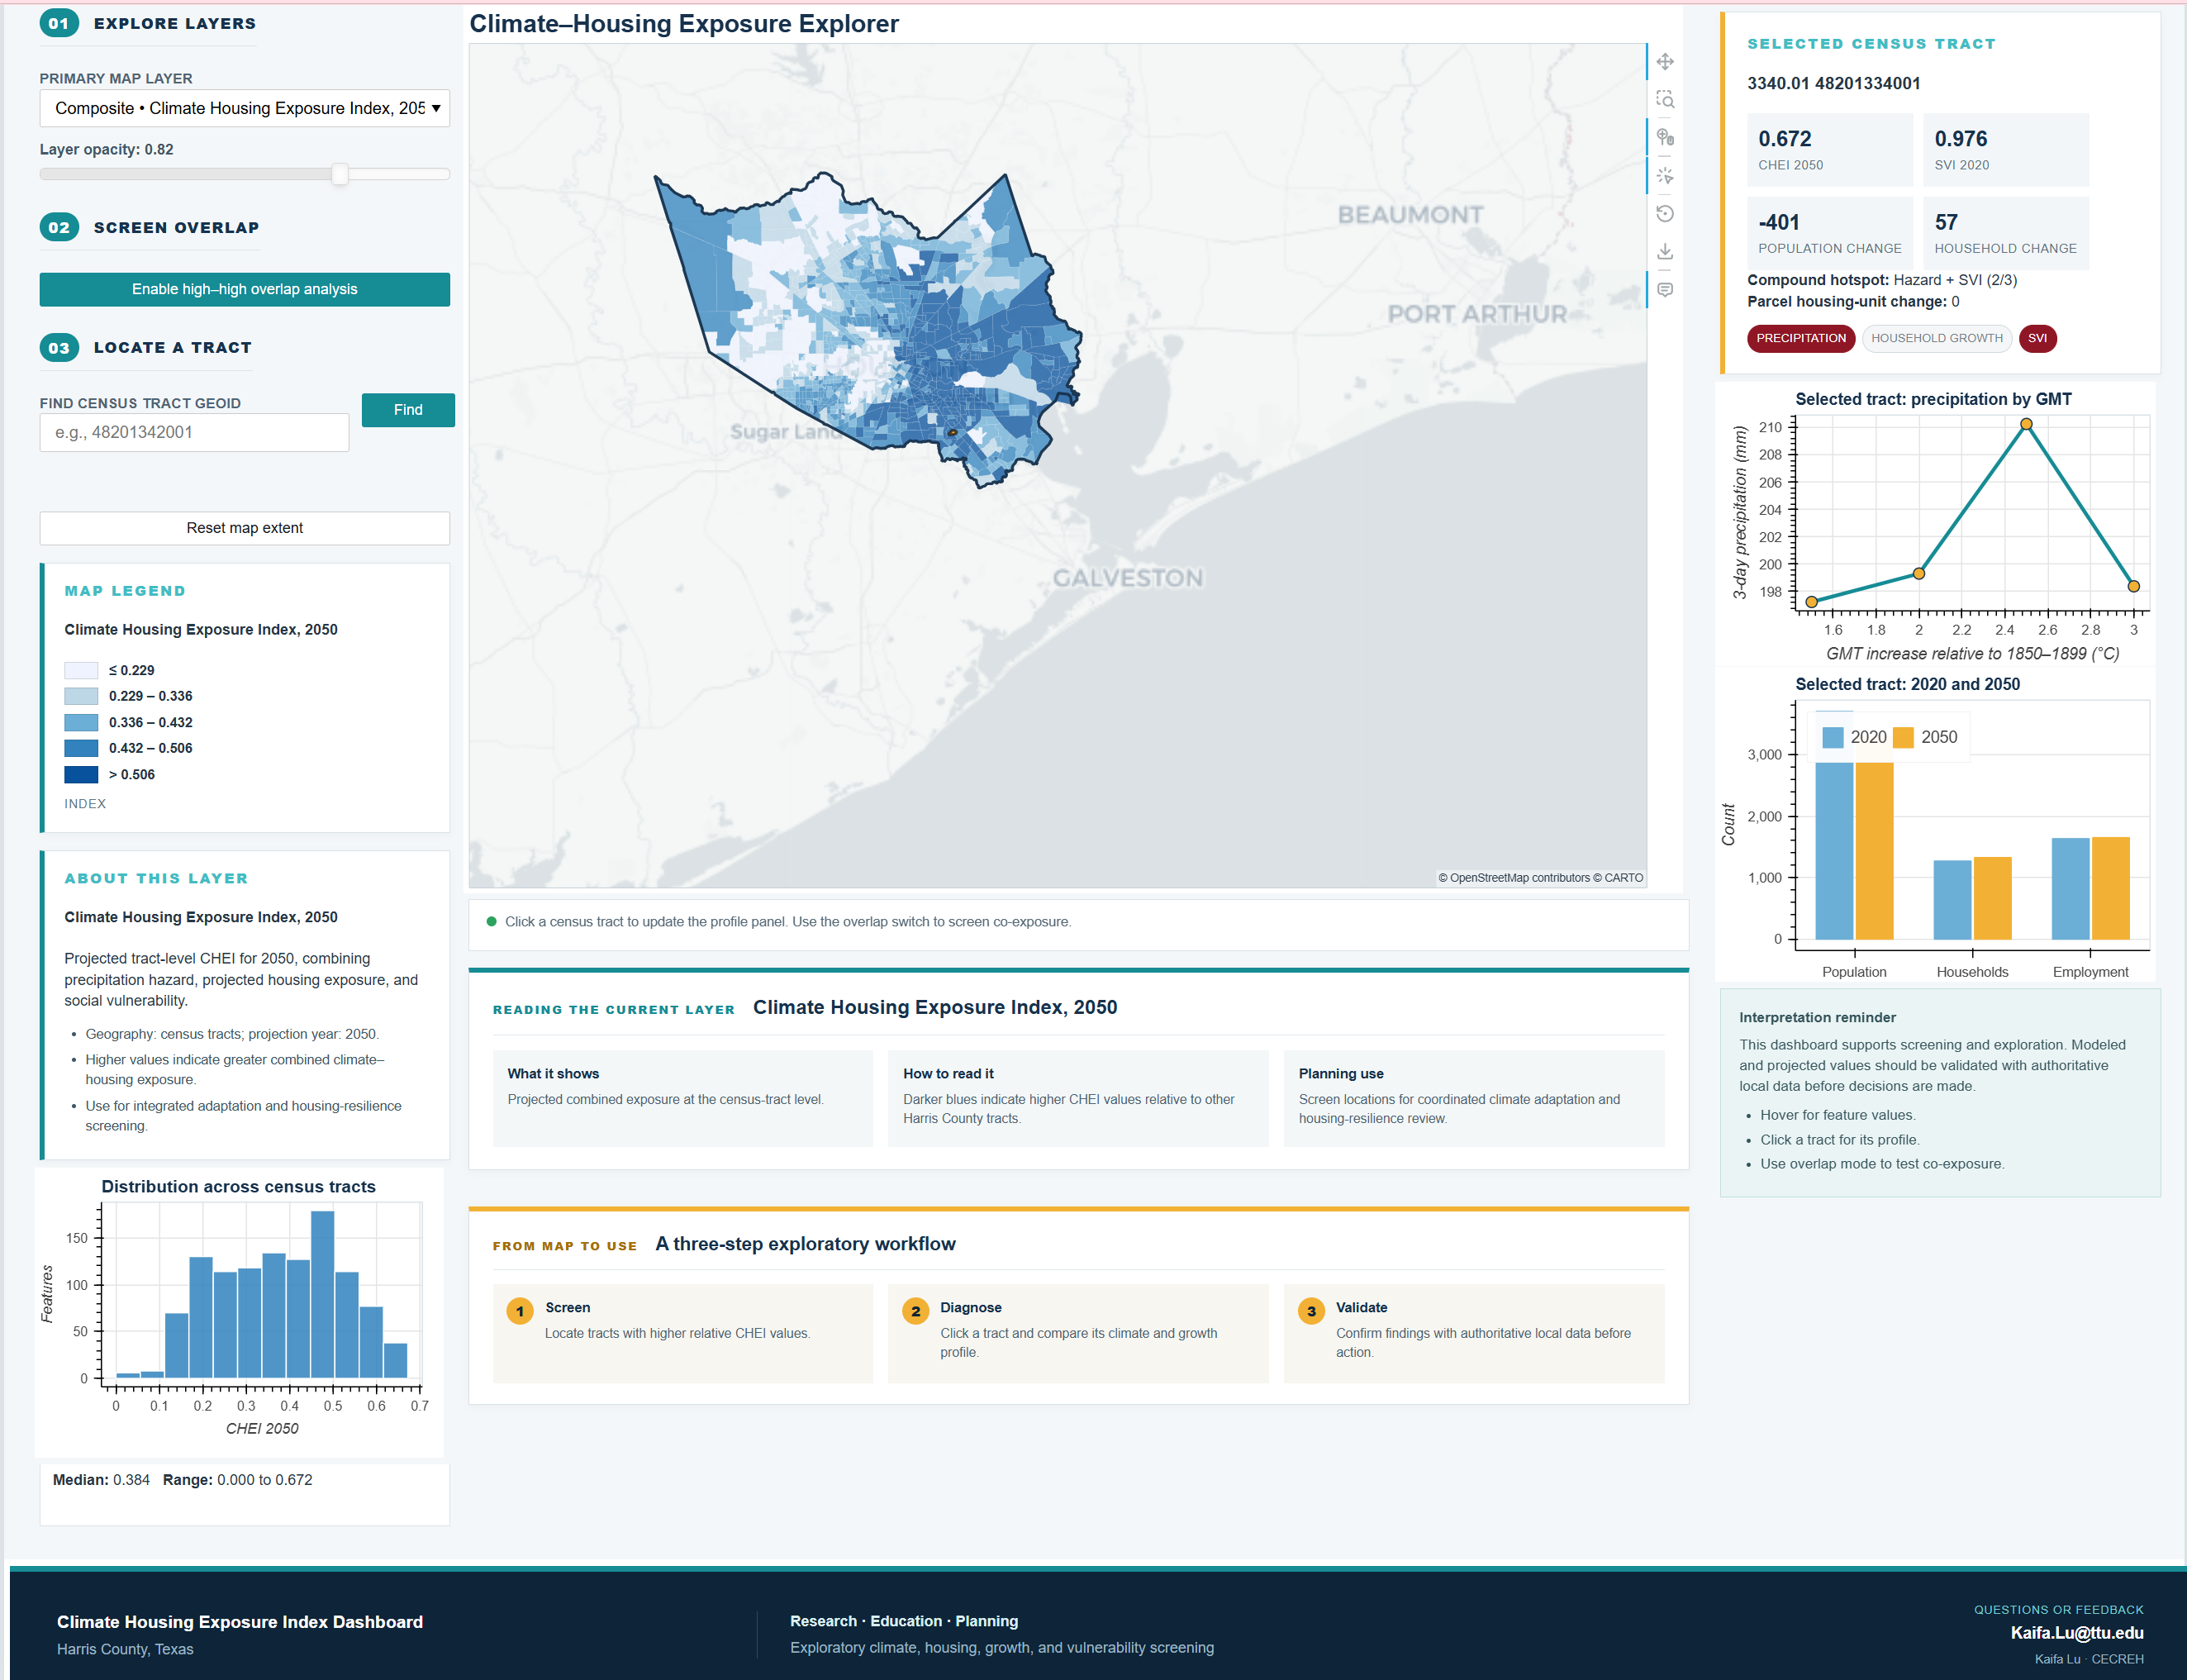
Task: Click the 'Planning use' info card
Action: pos(1473,1098)
